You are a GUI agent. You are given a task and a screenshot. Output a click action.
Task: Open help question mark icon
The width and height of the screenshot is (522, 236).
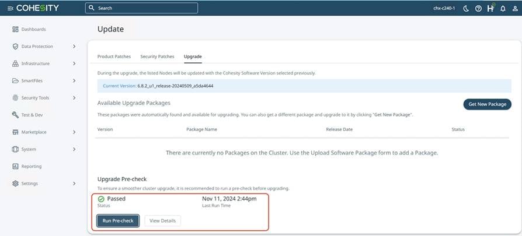(478, 8)
